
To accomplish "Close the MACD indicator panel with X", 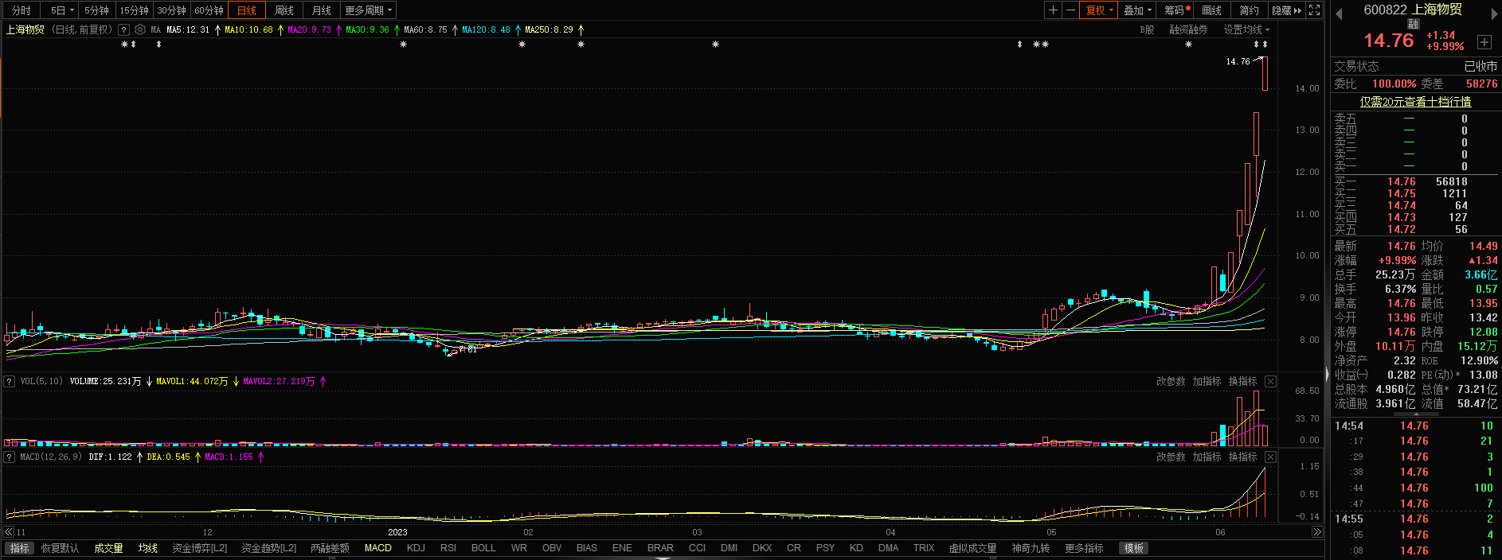I will point(1270,457).
